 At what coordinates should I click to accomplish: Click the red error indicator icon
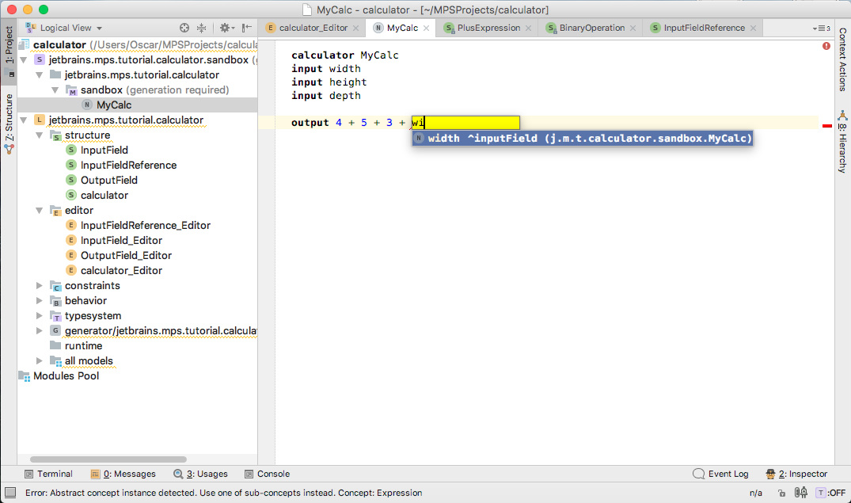coord(826,46)
